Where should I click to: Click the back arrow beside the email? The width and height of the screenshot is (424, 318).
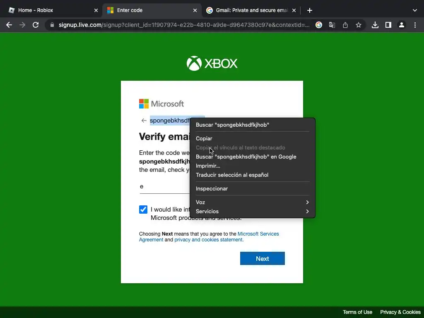[144, 120]
